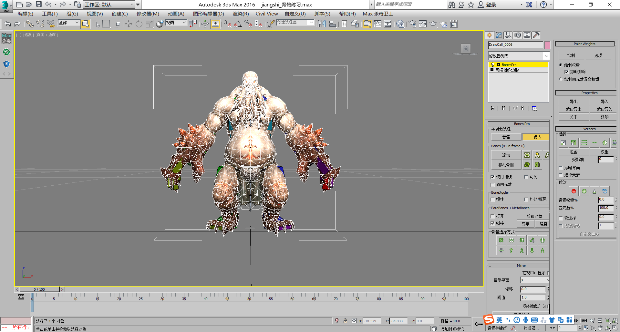
Task: Open the Render Setup dialog
Action: tap(412, 24)
